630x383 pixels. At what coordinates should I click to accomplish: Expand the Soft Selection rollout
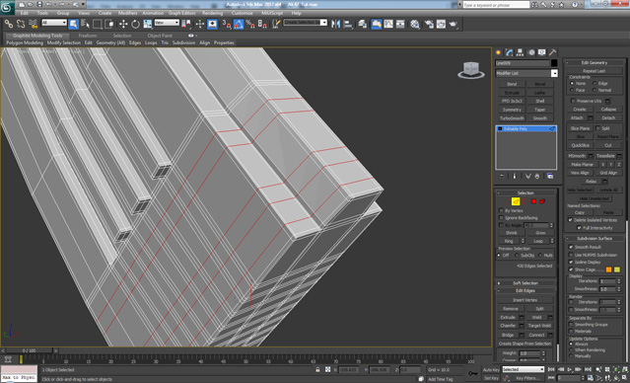[x=525, y=283]
